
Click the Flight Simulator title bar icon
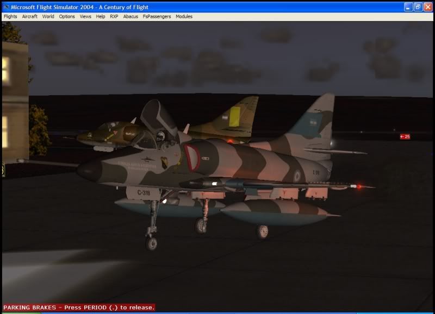[x=6, y=7]
